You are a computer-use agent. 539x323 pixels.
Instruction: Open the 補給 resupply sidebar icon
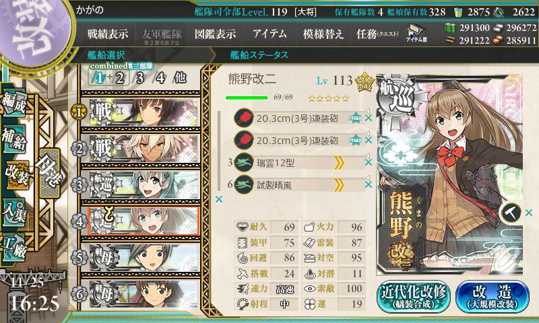click(x=14, y=139)
